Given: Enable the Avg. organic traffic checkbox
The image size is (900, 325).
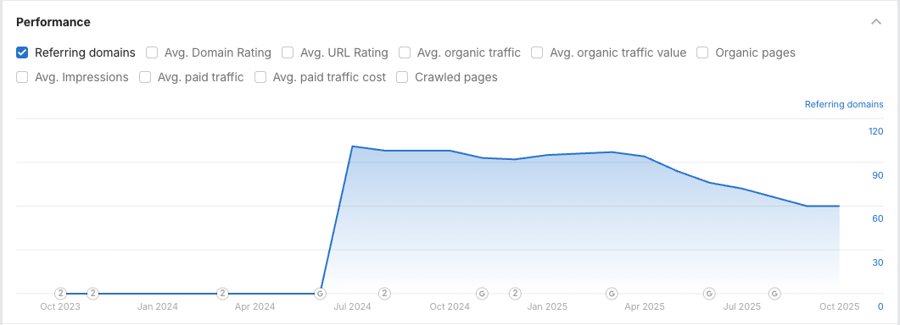Looking at the screenshot, I should (x=405, y=52).
